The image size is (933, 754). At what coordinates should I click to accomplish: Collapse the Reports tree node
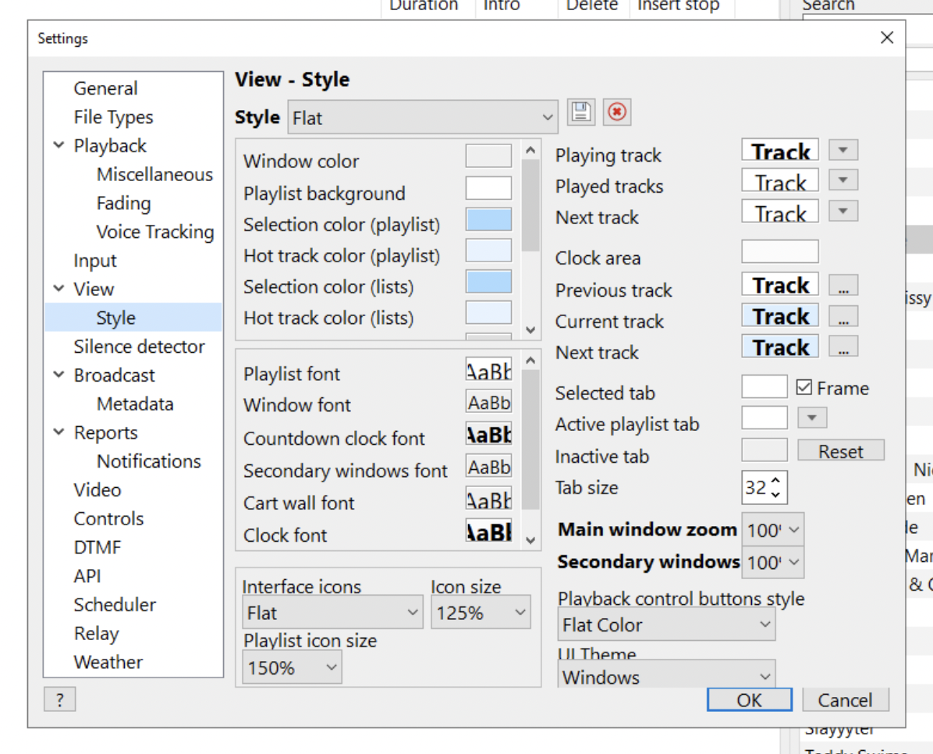(59, 432)
